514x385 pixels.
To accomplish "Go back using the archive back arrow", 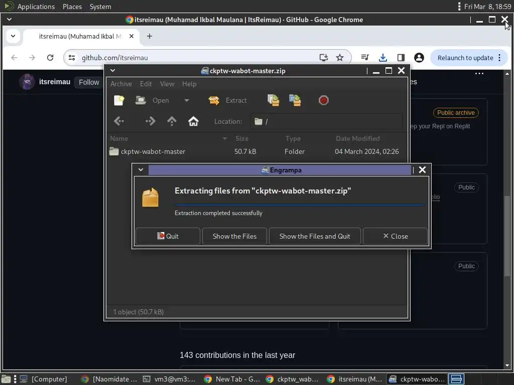I will click(118, 121).
